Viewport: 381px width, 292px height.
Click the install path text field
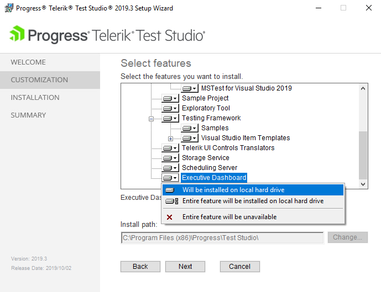222,238
